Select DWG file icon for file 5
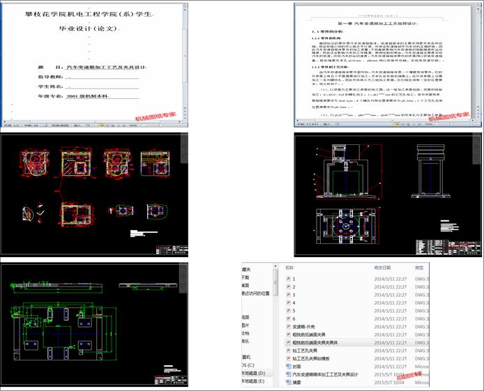The width and height of the screenshot is (484, 391). pyautogui.click(x=289, y=311)
